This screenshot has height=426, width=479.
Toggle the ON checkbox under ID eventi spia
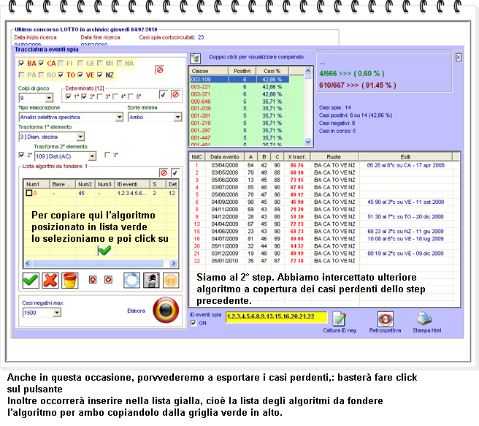click(x=193, y=323)
